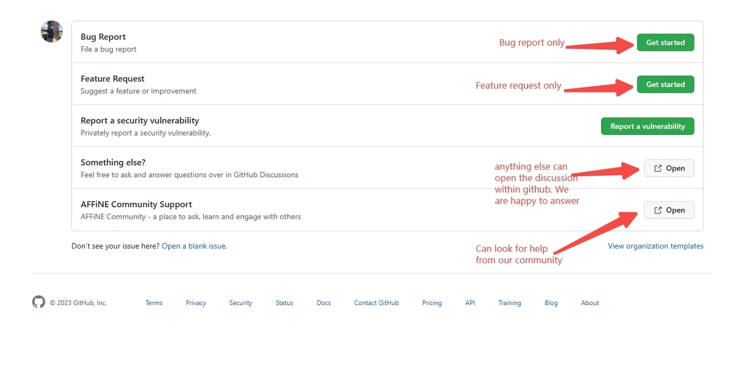The height and width of the screenshot is (372, 739).
Task: Select the Feature Request template title
Action: (x=113, y=78)
